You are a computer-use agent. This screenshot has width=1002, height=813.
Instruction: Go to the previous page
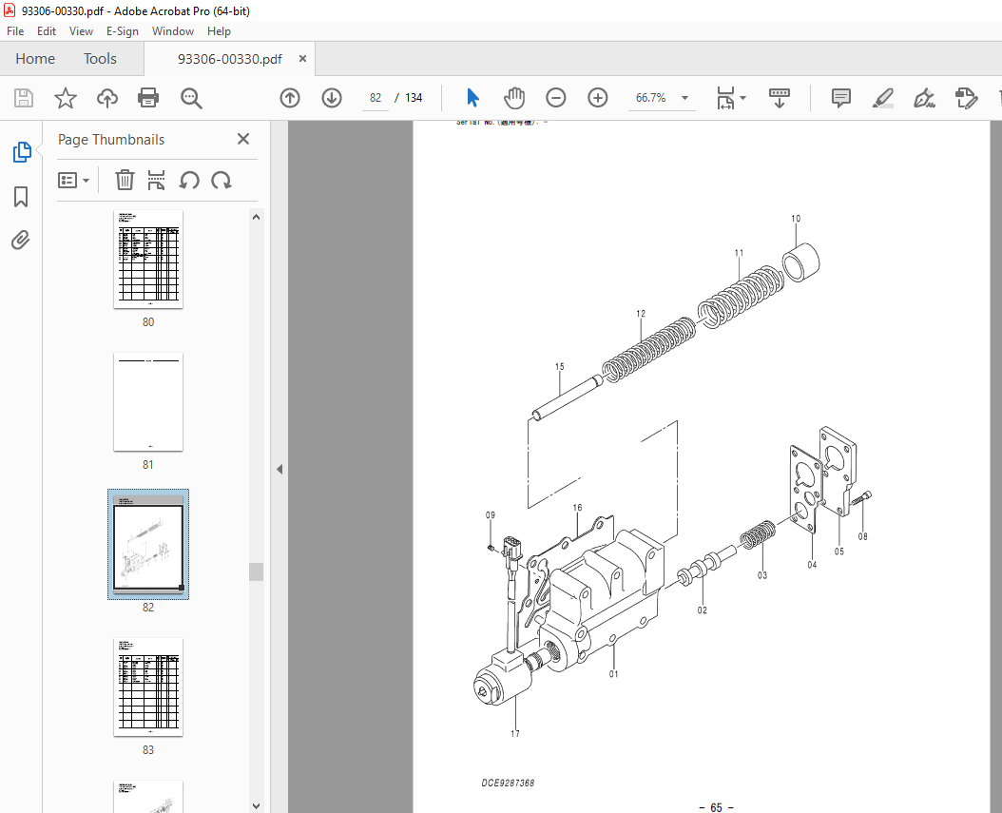[x=290, y=98]
